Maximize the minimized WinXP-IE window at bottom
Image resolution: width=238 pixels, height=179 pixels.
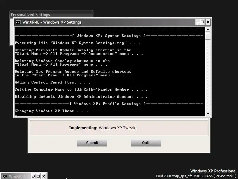coord(38,176)
